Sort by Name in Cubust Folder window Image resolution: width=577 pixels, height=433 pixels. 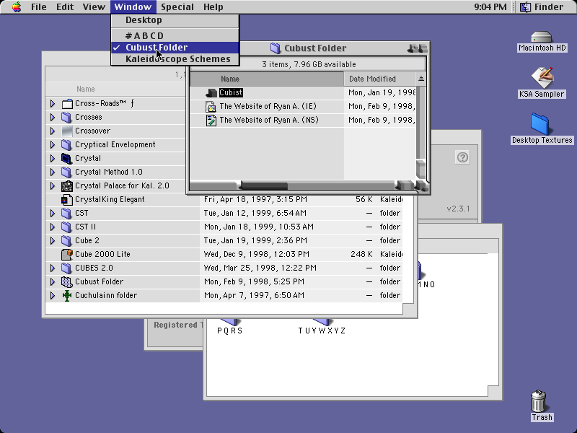click(267, 79)
